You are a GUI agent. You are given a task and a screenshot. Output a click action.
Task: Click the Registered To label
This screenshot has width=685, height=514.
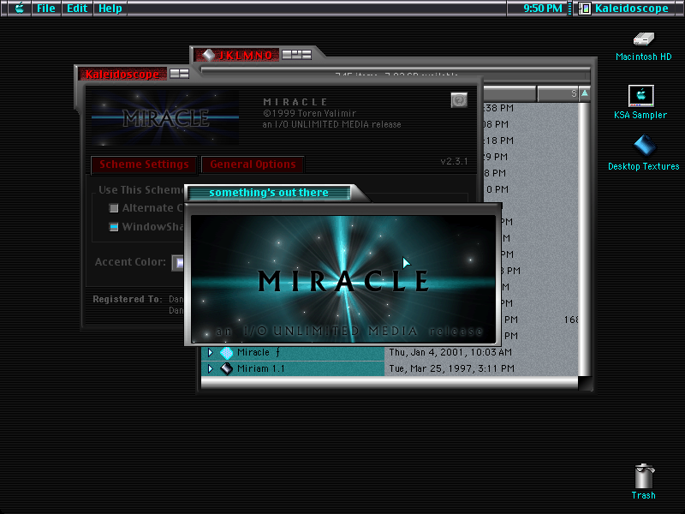click(127, 299)
